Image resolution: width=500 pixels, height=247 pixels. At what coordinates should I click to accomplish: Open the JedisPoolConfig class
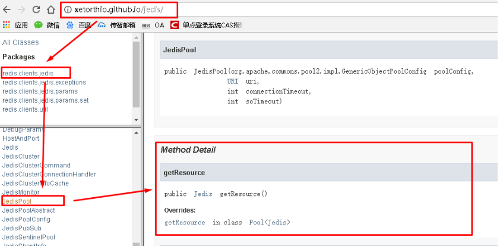(26, 219)
